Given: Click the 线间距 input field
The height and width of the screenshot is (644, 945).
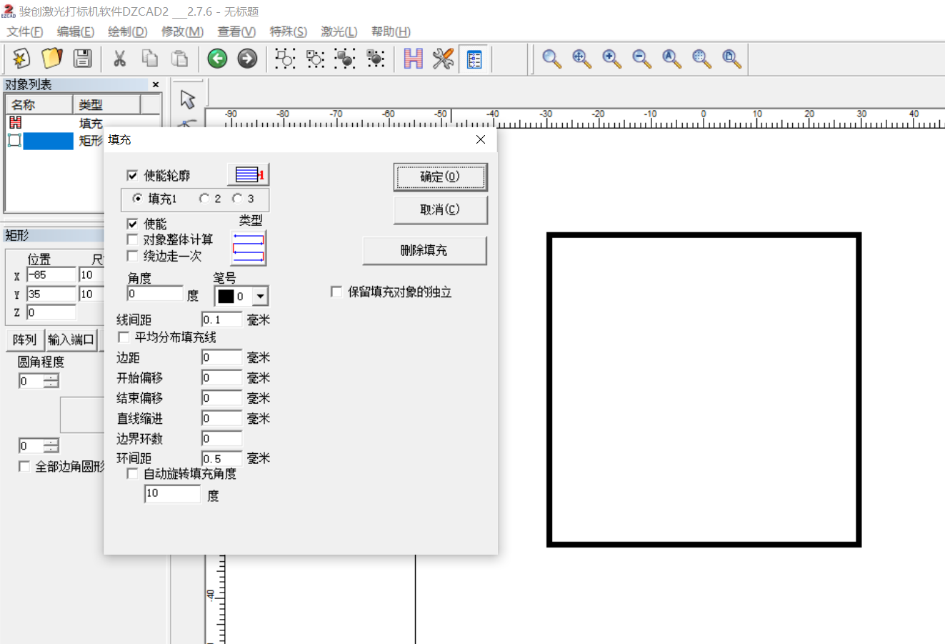Looking at the screenshot, I should (x=222, y=319).
